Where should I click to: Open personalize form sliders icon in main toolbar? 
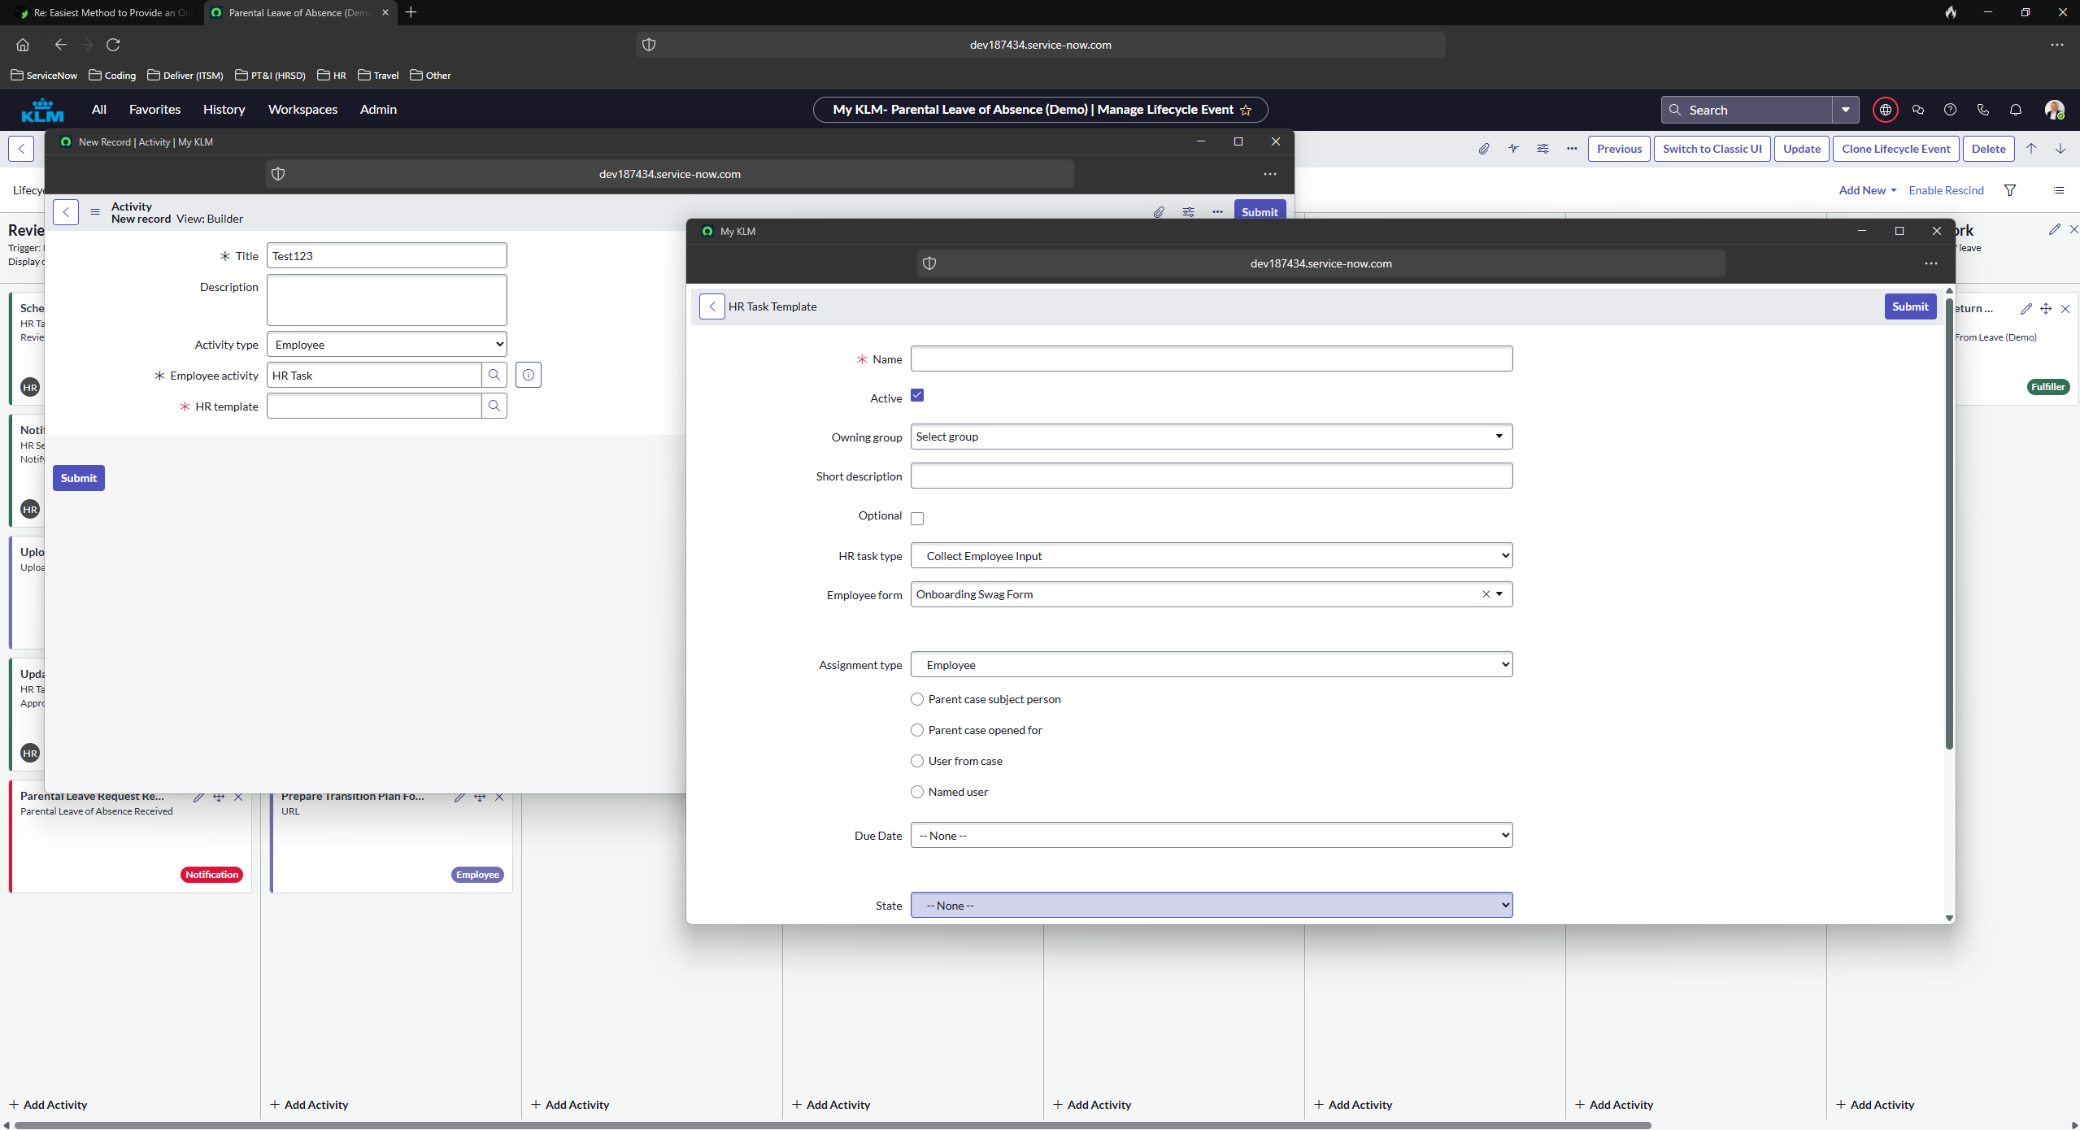[1543, 149]
